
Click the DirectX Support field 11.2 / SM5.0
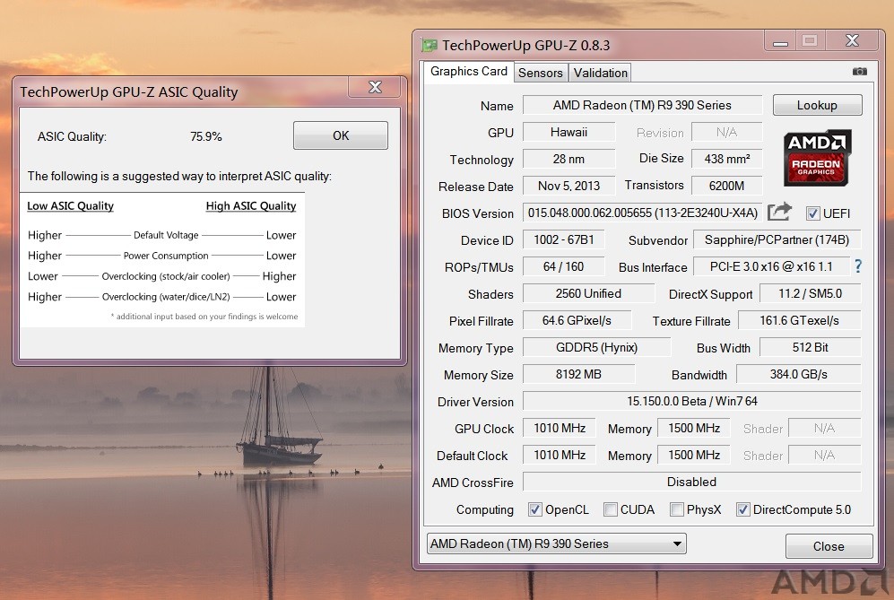811,293
